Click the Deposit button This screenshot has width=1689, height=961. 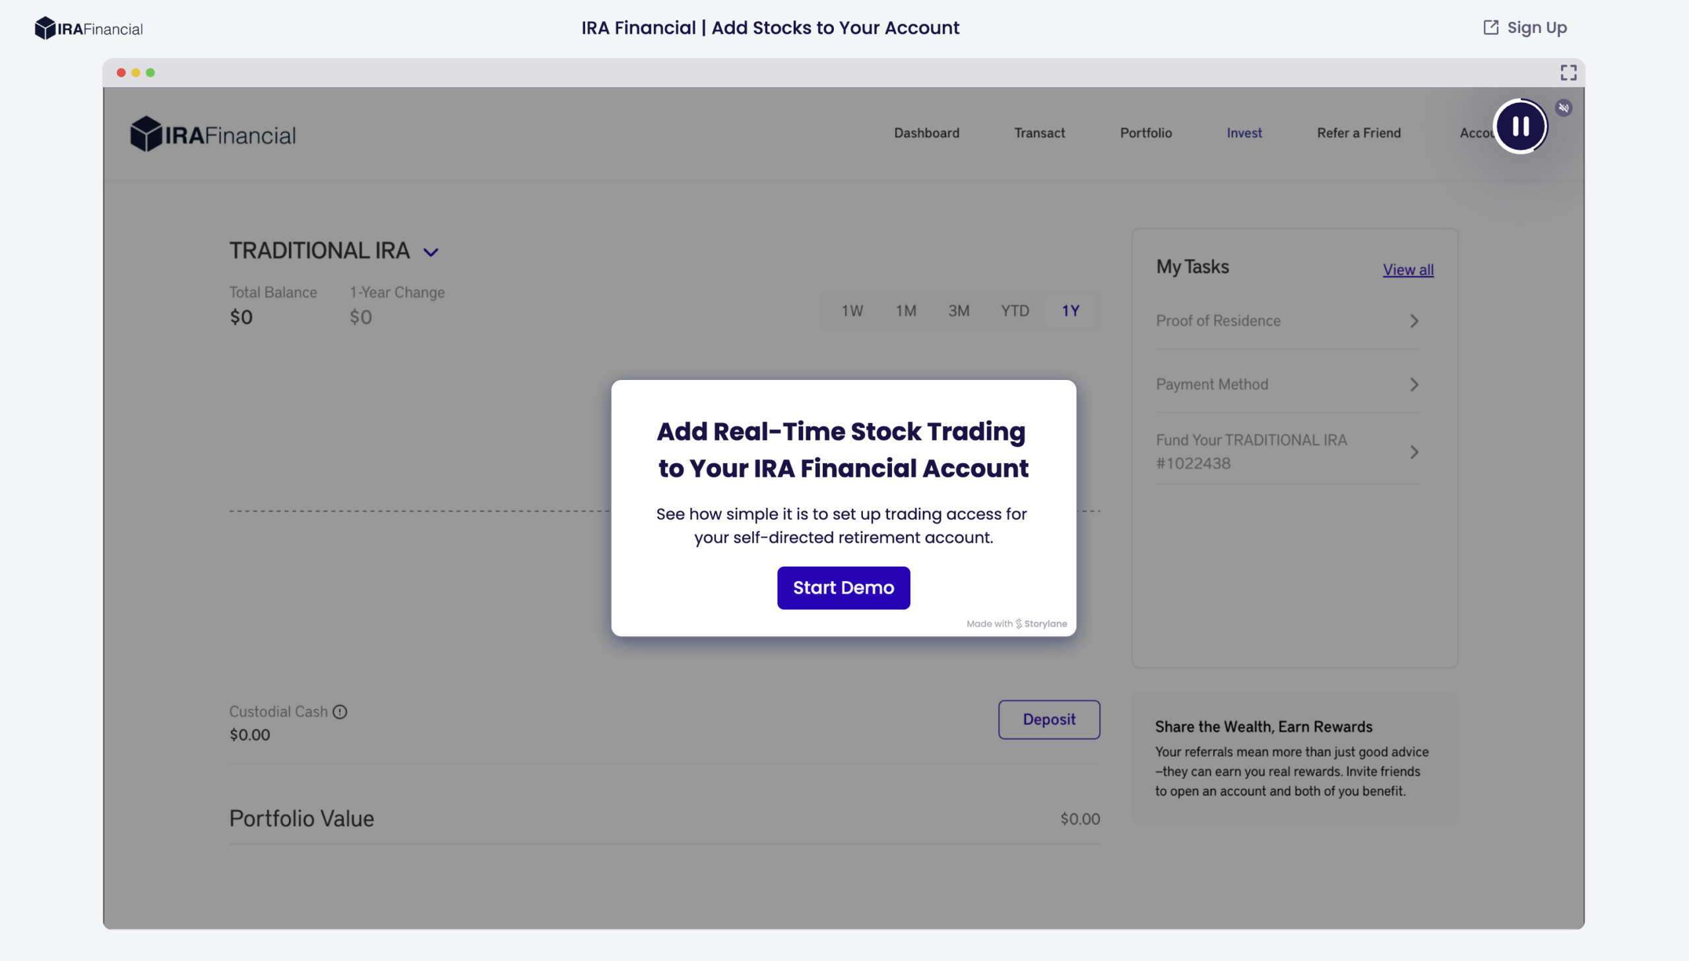(1049, 720)
